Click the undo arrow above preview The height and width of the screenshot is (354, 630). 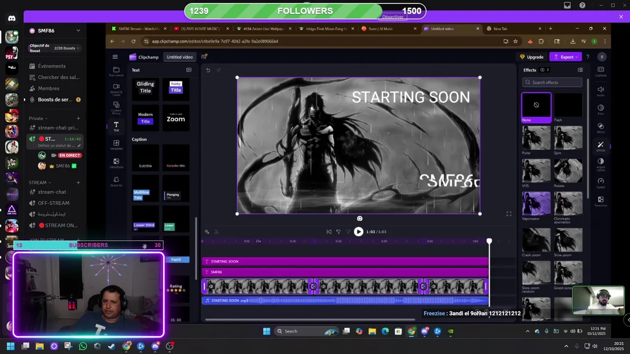[x=208, y=70]
